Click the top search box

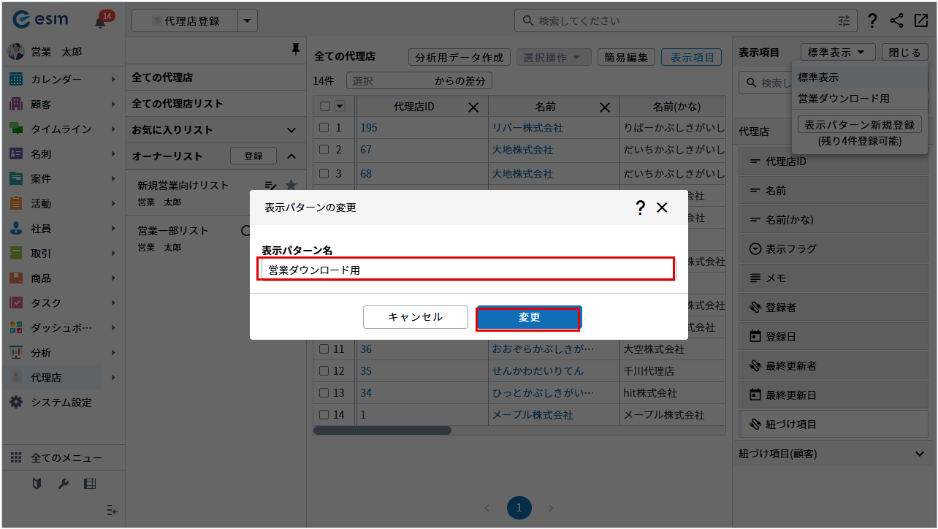(x=687, y=21)
